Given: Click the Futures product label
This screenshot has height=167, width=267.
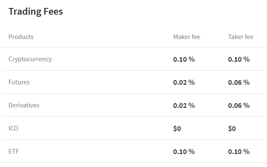Looking at the screenshot, I should click(19, 82).
